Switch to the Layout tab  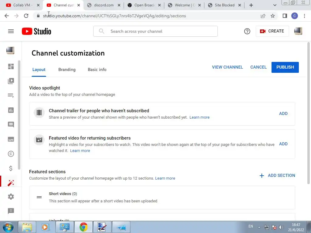[39, 69]
